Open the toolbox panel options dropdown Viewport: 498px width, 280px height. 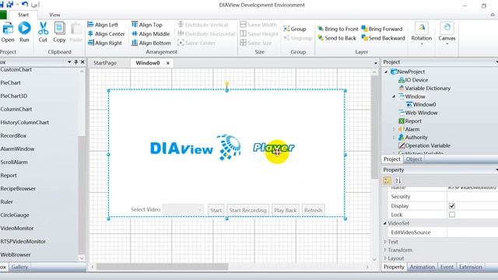(x=69, y=62)
